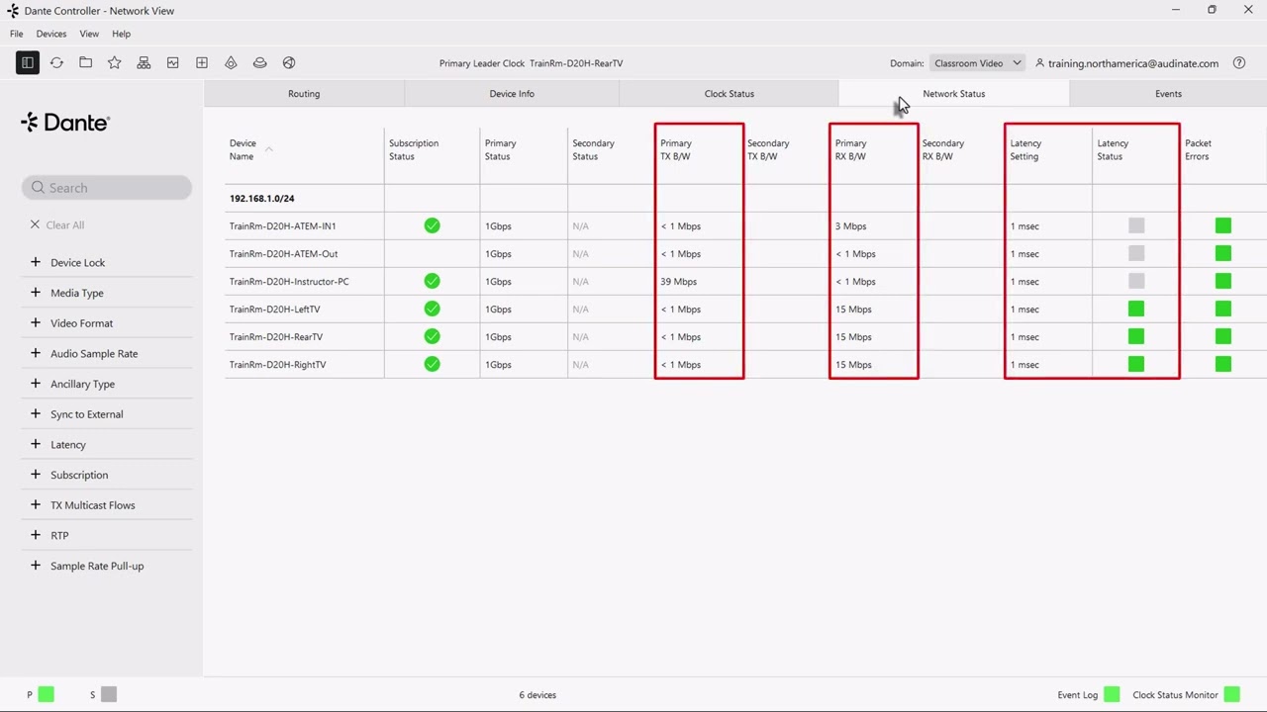
Task: Expand the Sync to External filter
Action: tap(36, 414)
